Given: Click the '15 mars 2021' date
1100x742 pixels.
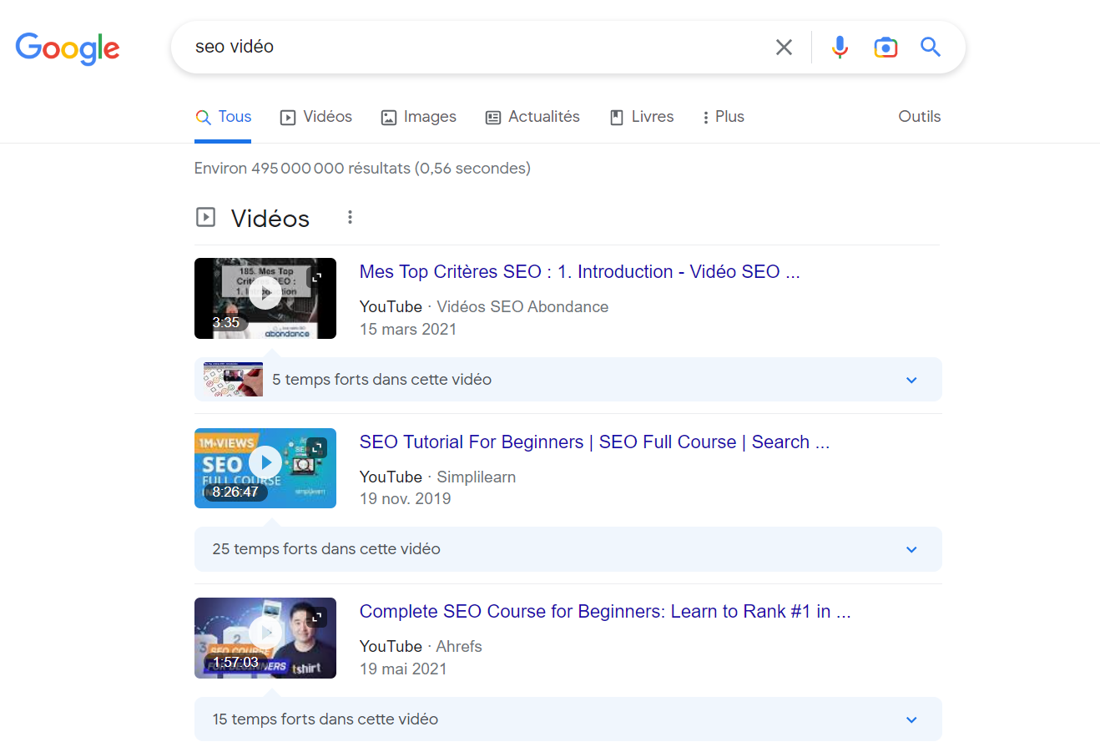Looking at the screenshot, I should coord(408,330).
